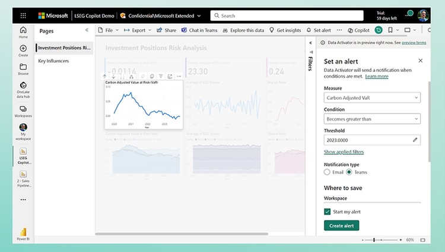Open OneLake data hub
Viewport: 445px width, 252px height.
[23, 90]
